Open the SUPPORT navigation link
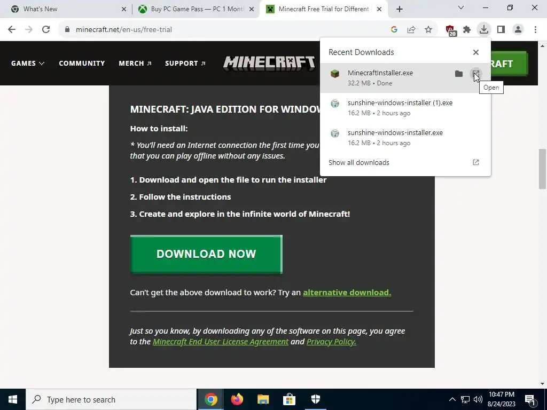Image resolution: width=547 pixels, height=410 pixels. 185,63
